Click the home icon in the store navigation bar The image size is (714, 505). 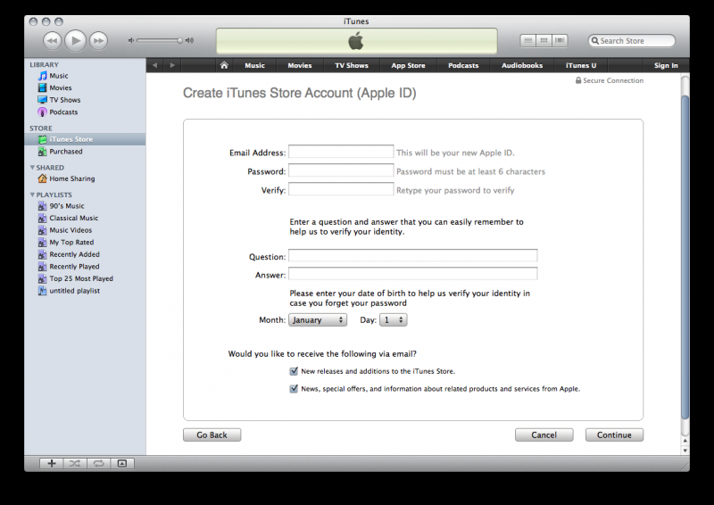224,65
